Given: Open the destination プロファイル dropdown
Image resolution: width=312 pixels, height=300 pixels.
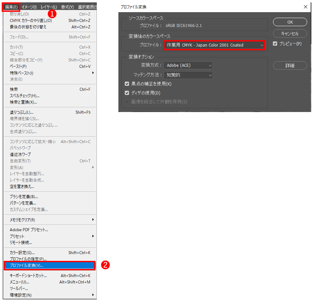Looking at the screenshot, I should (214, 45).
